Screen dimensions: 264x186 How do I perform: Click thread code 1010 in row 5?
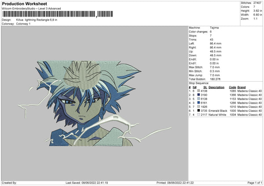point(233,107)
